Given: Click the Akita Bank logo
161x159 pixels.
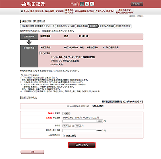Looking at the screenshot, I should pyautogui.click(x=33, y=4).
